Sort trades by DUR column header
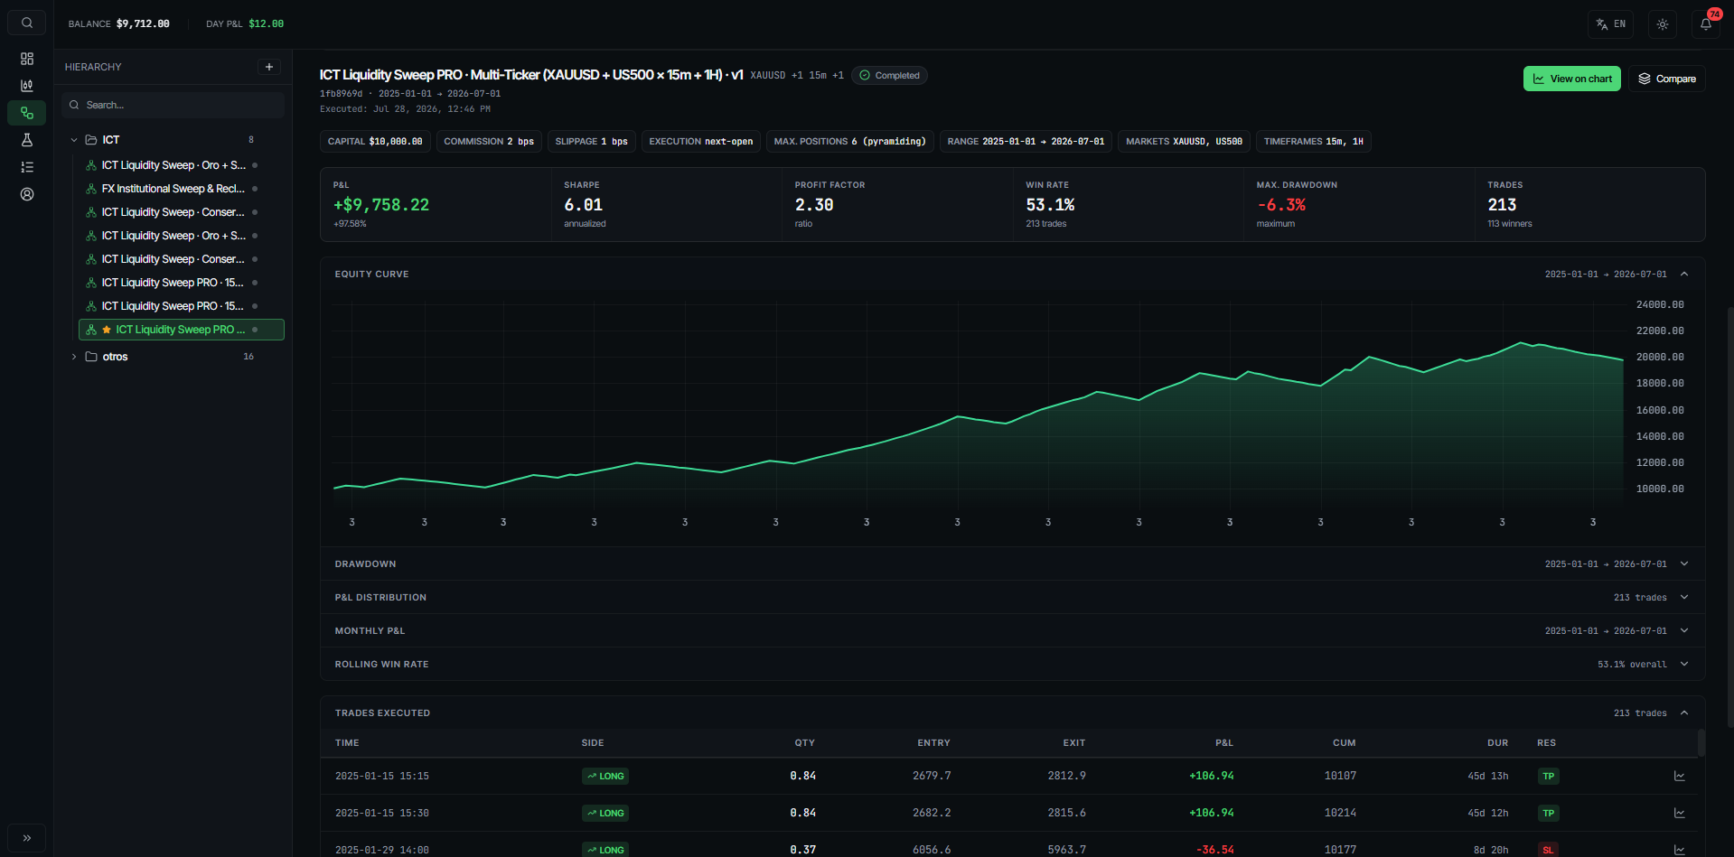This screenshot has height=857, width=1734. point(1498,743)
